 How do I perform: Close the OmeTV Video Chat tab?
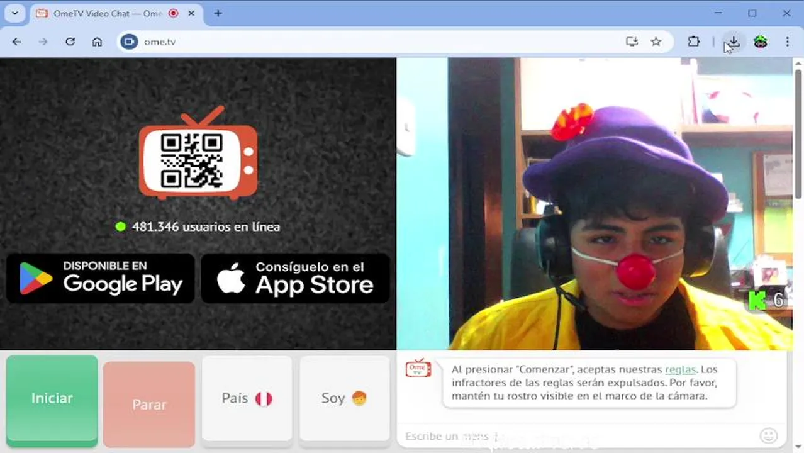click(191, 13)
